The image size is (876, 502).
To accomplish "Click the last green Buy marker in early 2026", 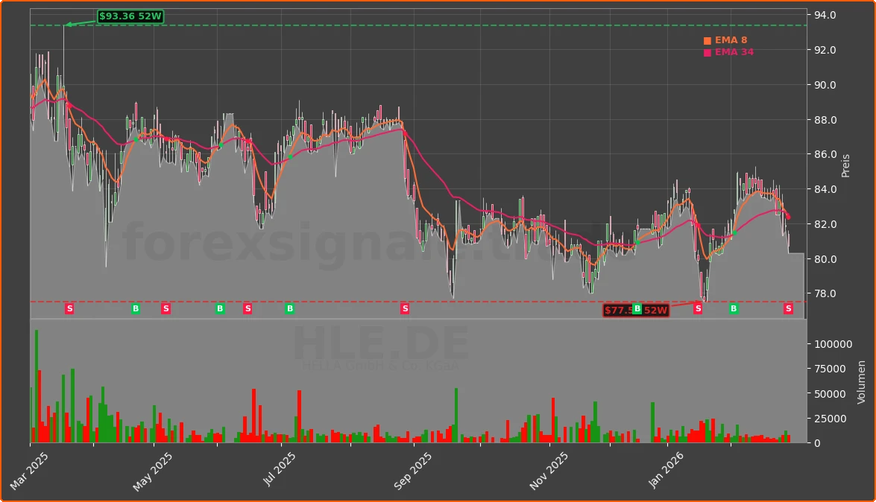I will 734,308.
